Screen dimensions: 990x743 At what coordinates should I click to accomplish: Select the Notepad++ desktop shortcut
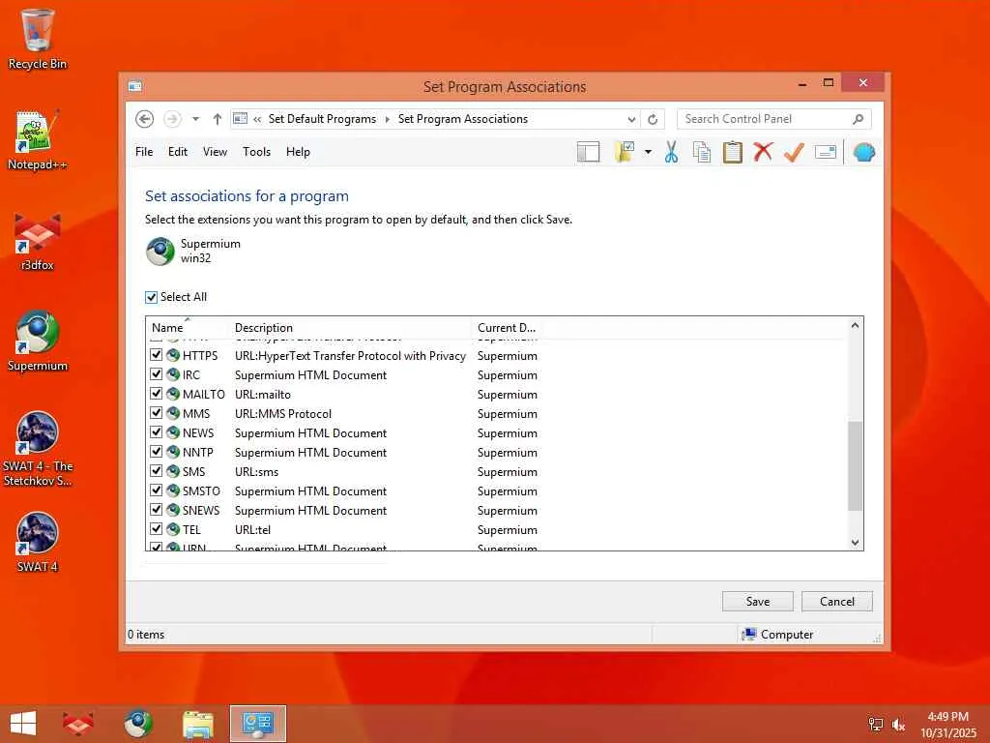pos(38,140)
